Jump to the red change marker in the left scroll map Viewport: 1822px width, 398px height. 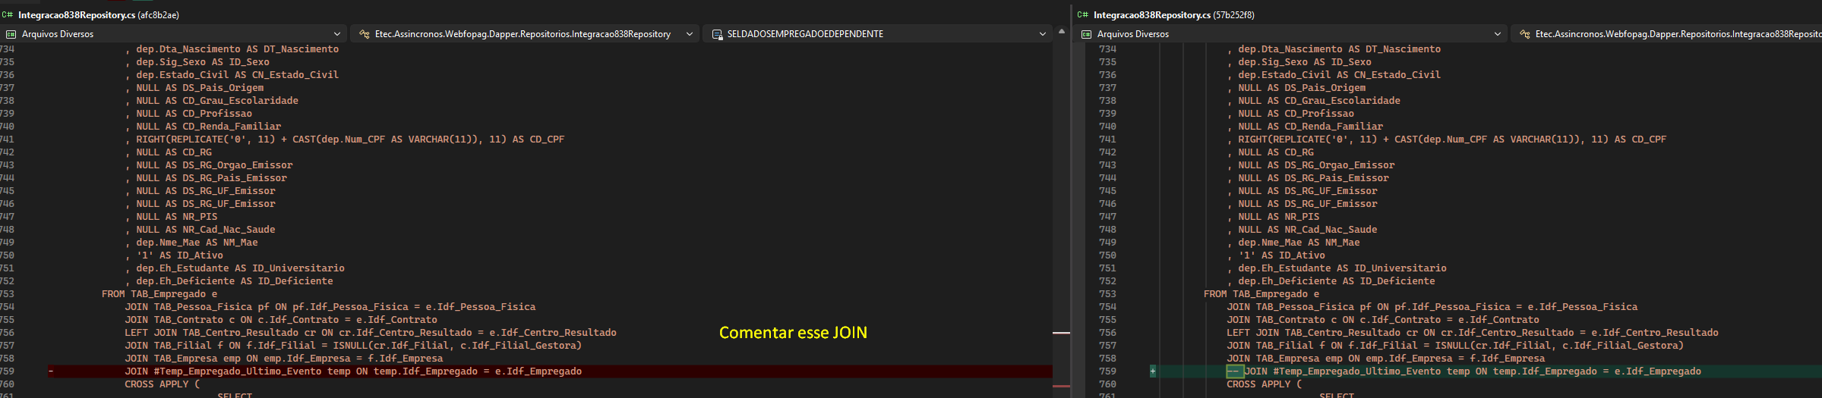(x=1061, y=333)
